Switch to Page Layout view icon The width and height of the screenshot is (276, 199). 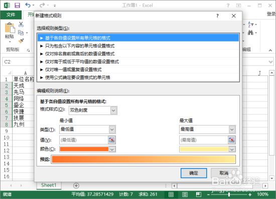point(185,194)
